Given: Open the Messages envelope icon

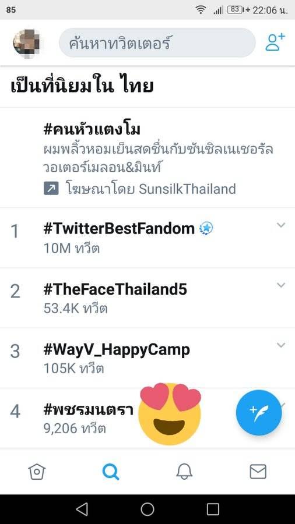Looking at the screenshot, I should 258,472.
